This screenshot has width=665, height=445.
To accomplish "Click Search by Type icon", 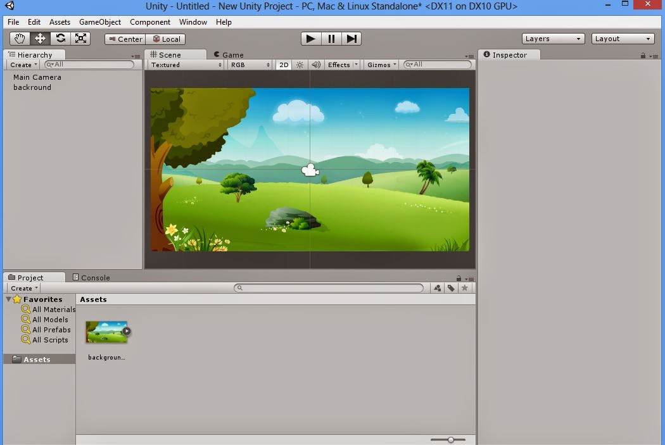I will coord(437,288).
